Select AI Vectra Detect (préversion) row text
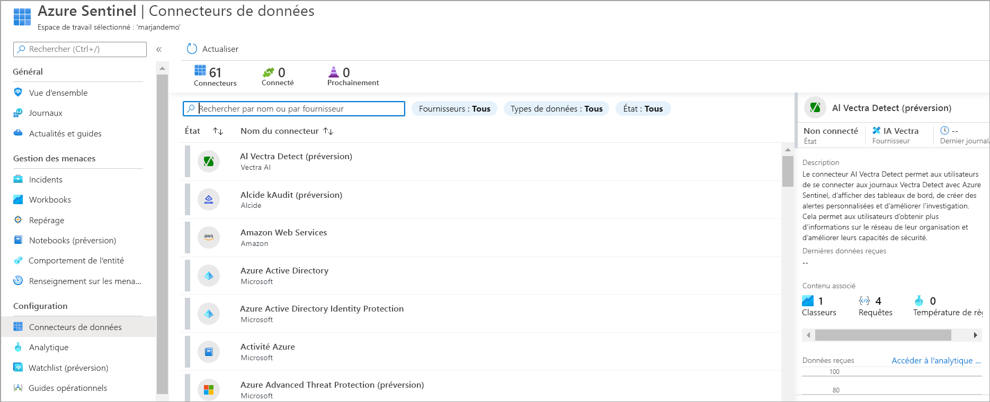990x402 pixels. coord(296,157)
